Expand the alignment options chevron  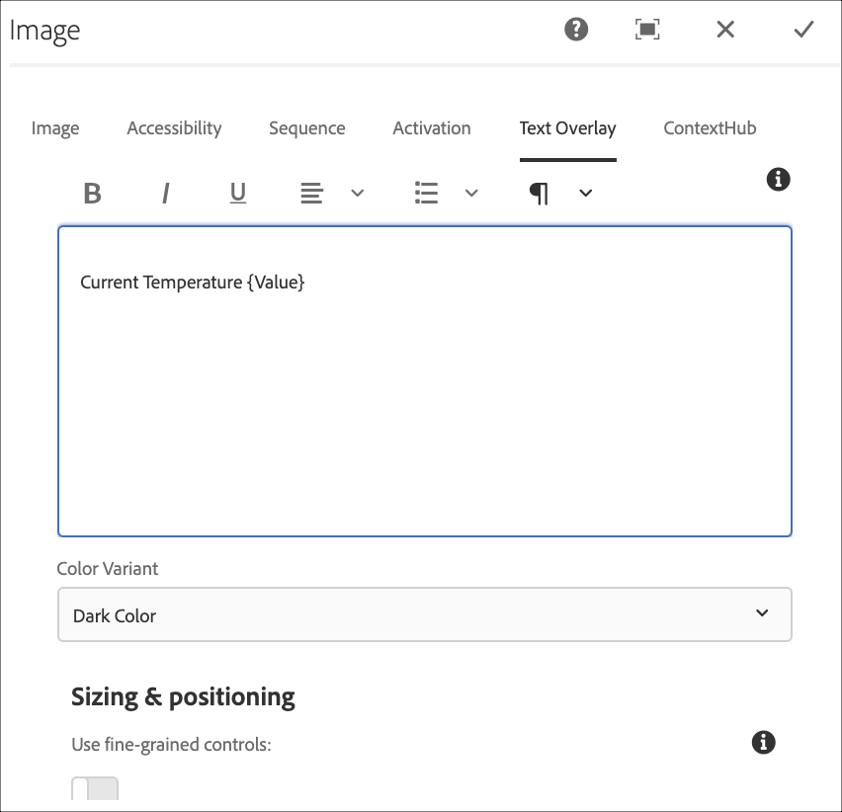[x=358, y=193]
